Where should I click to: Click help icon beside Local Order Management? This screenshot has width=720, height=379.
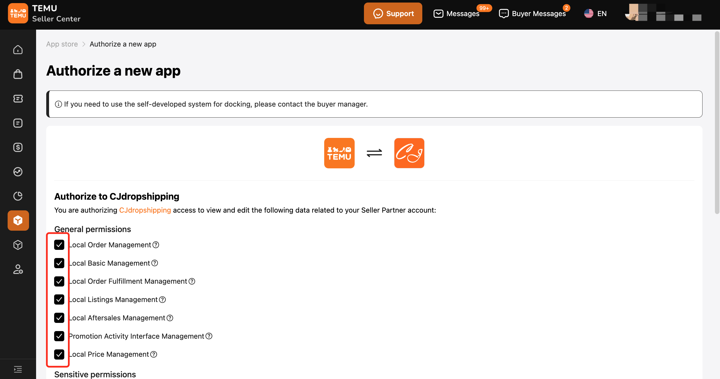tap(156, 245)
